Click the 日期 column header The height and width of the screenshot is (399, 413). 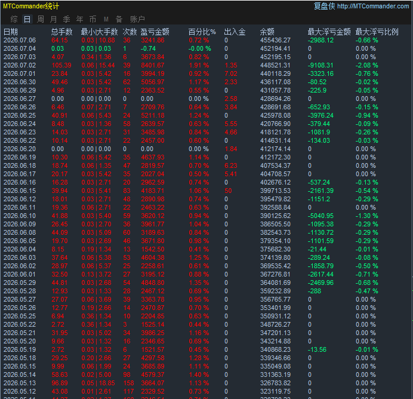[x=11, y=32]
